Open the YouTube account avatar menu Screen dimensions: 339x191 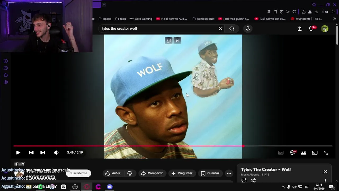325,29
